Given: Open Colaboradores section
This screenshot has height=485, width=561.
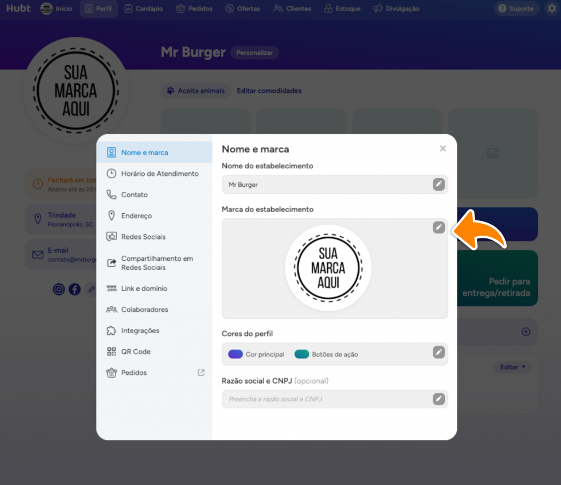Looking at the screenshot, I should click(154, 310).
